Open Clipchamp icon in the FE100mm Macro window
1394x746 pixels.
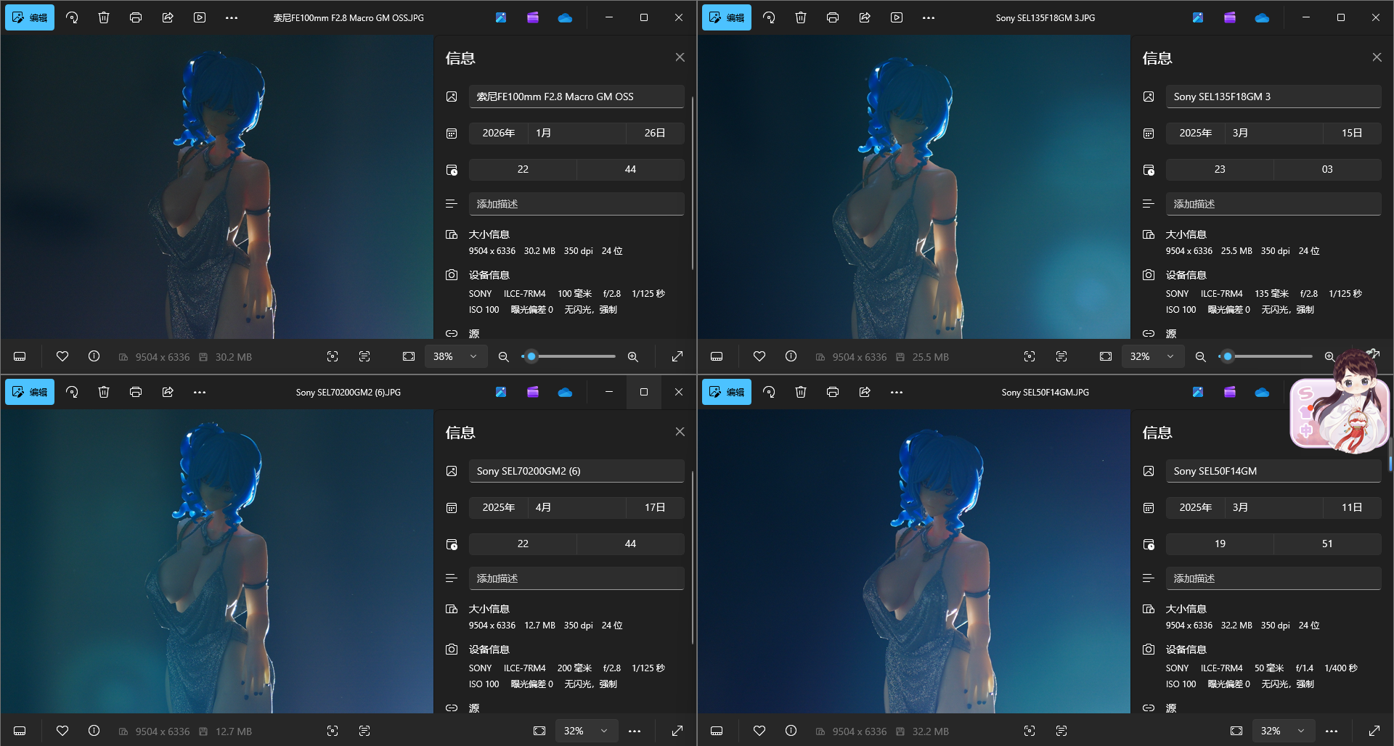(533, 17)
